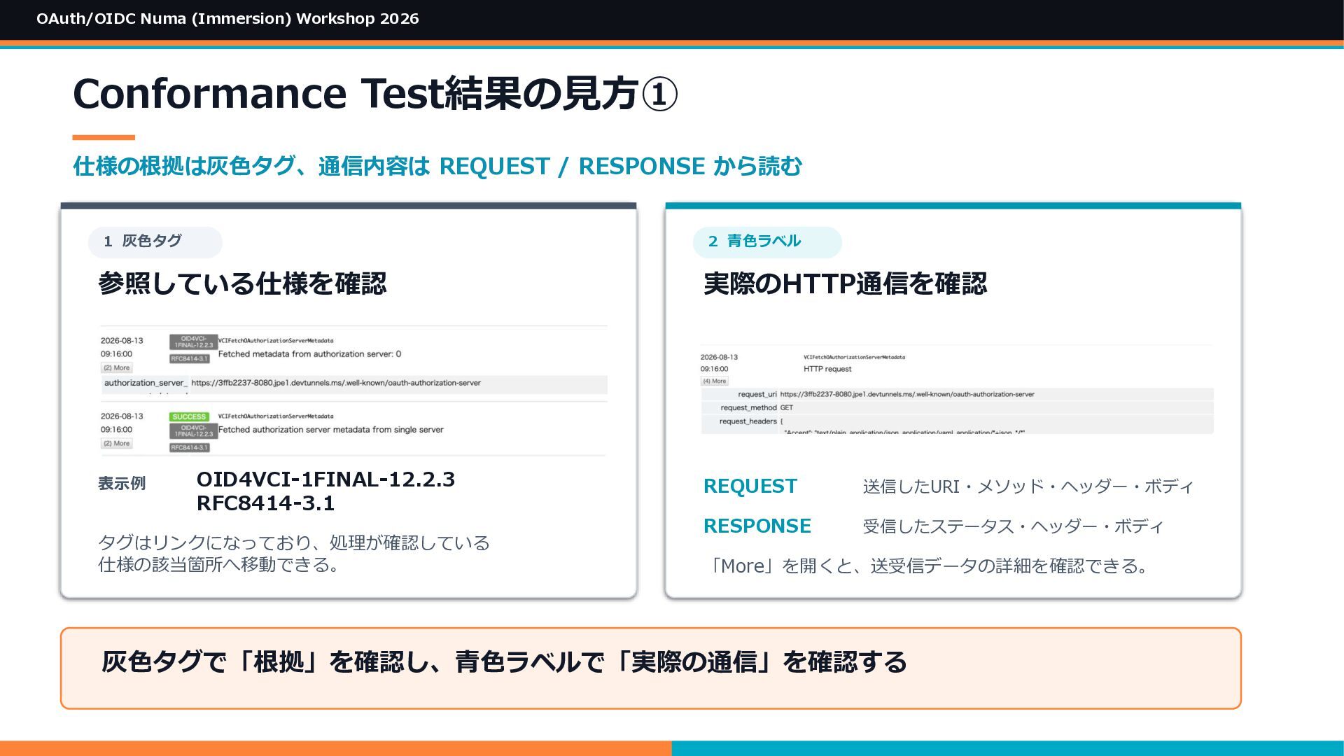Click subtitle "仕様の根拠は灰色タグ、通信内容は REQUEST / RESPONSE から読む"
Screen dimensions: 1344x756
tap(437, 167)
